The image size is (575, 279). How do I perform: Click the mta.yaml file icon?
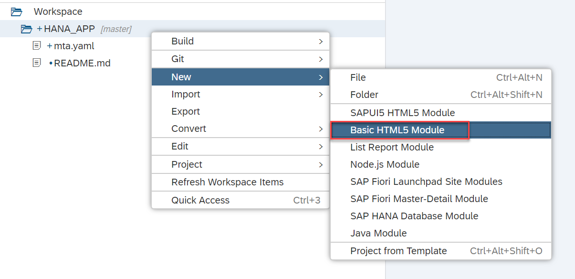(37, 46)
